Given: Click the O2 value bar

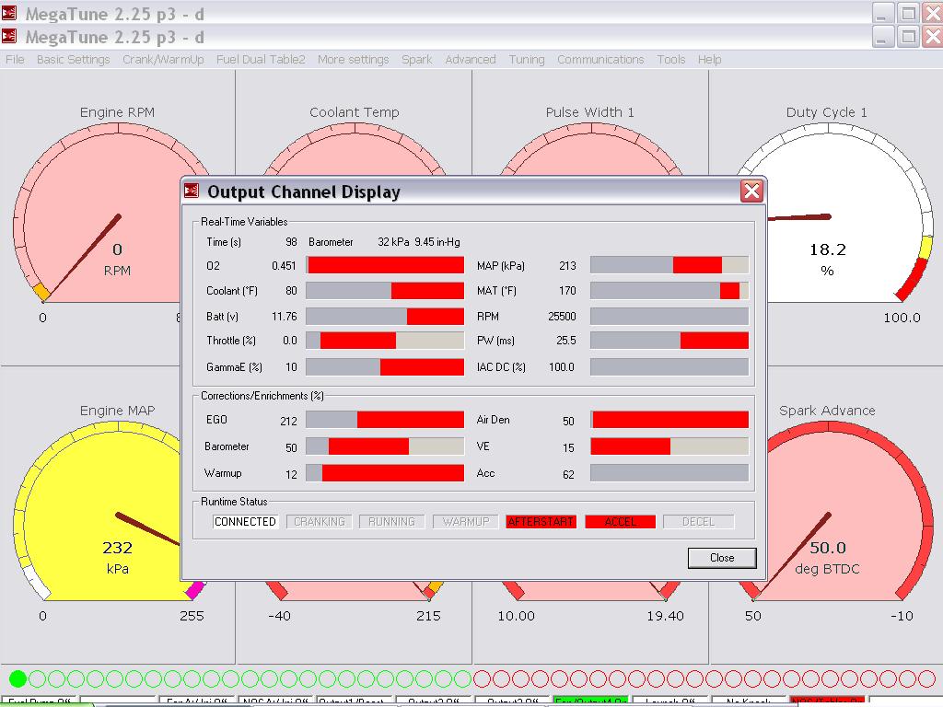Looking at the screenshot, I should [x=385, y=265].
